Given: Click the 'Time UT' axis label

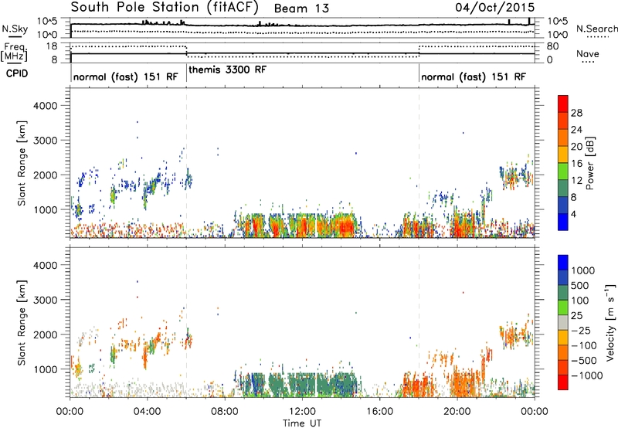Looking at the screenshot, I should pyautogui.click(x=302, y=423).
